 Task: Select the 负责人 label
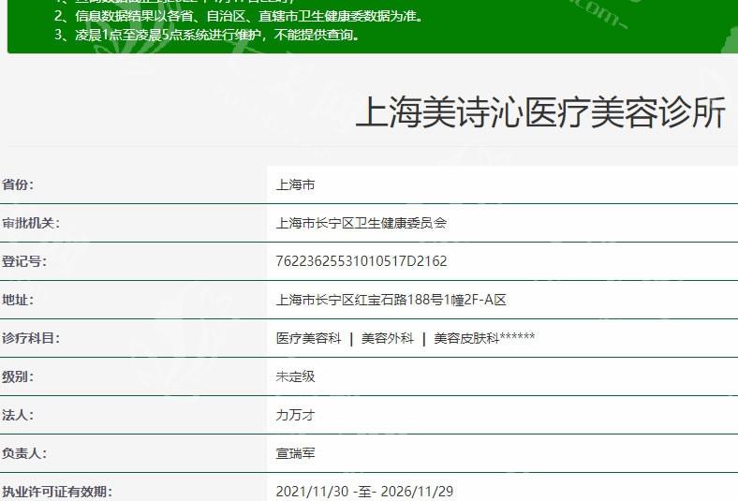pyautogui.click(x=24, y=453)
